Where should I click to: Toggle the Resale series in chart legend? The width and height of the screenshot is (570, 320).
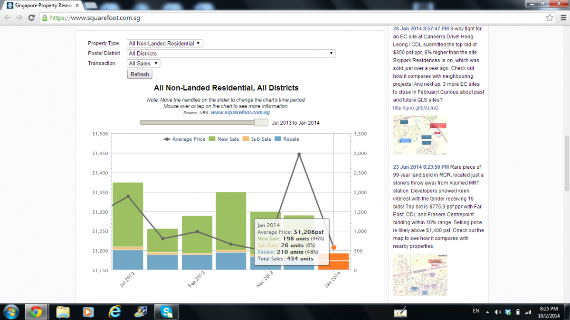pos(287,139)
